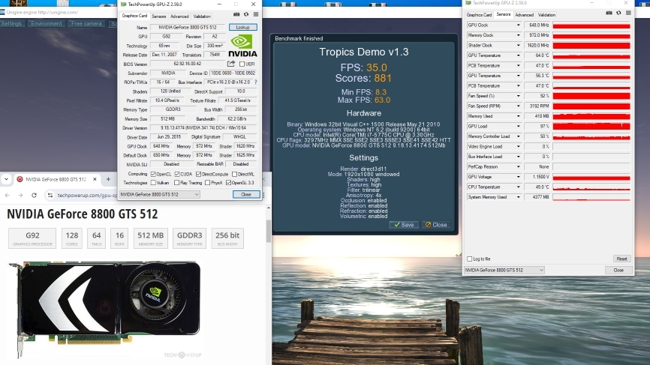Open hamburger menu in Sensors GPU-Z window

(628, 13)
